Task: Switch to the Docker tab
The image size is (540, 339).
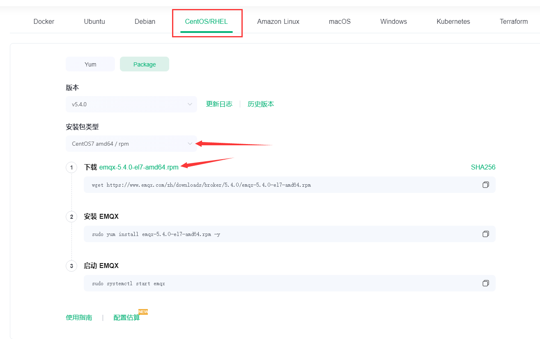Action: coord(44,21)
